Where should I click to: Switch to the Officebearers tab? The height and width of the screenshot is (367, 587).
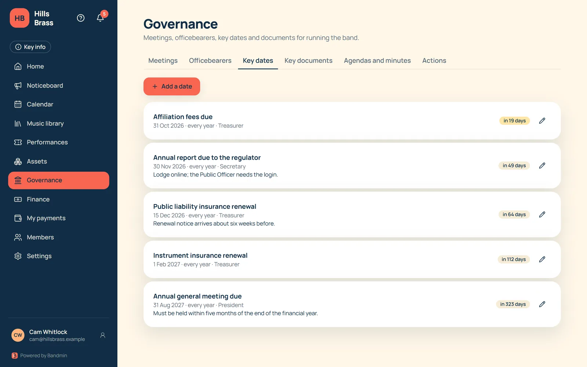(x=210, y=61)
